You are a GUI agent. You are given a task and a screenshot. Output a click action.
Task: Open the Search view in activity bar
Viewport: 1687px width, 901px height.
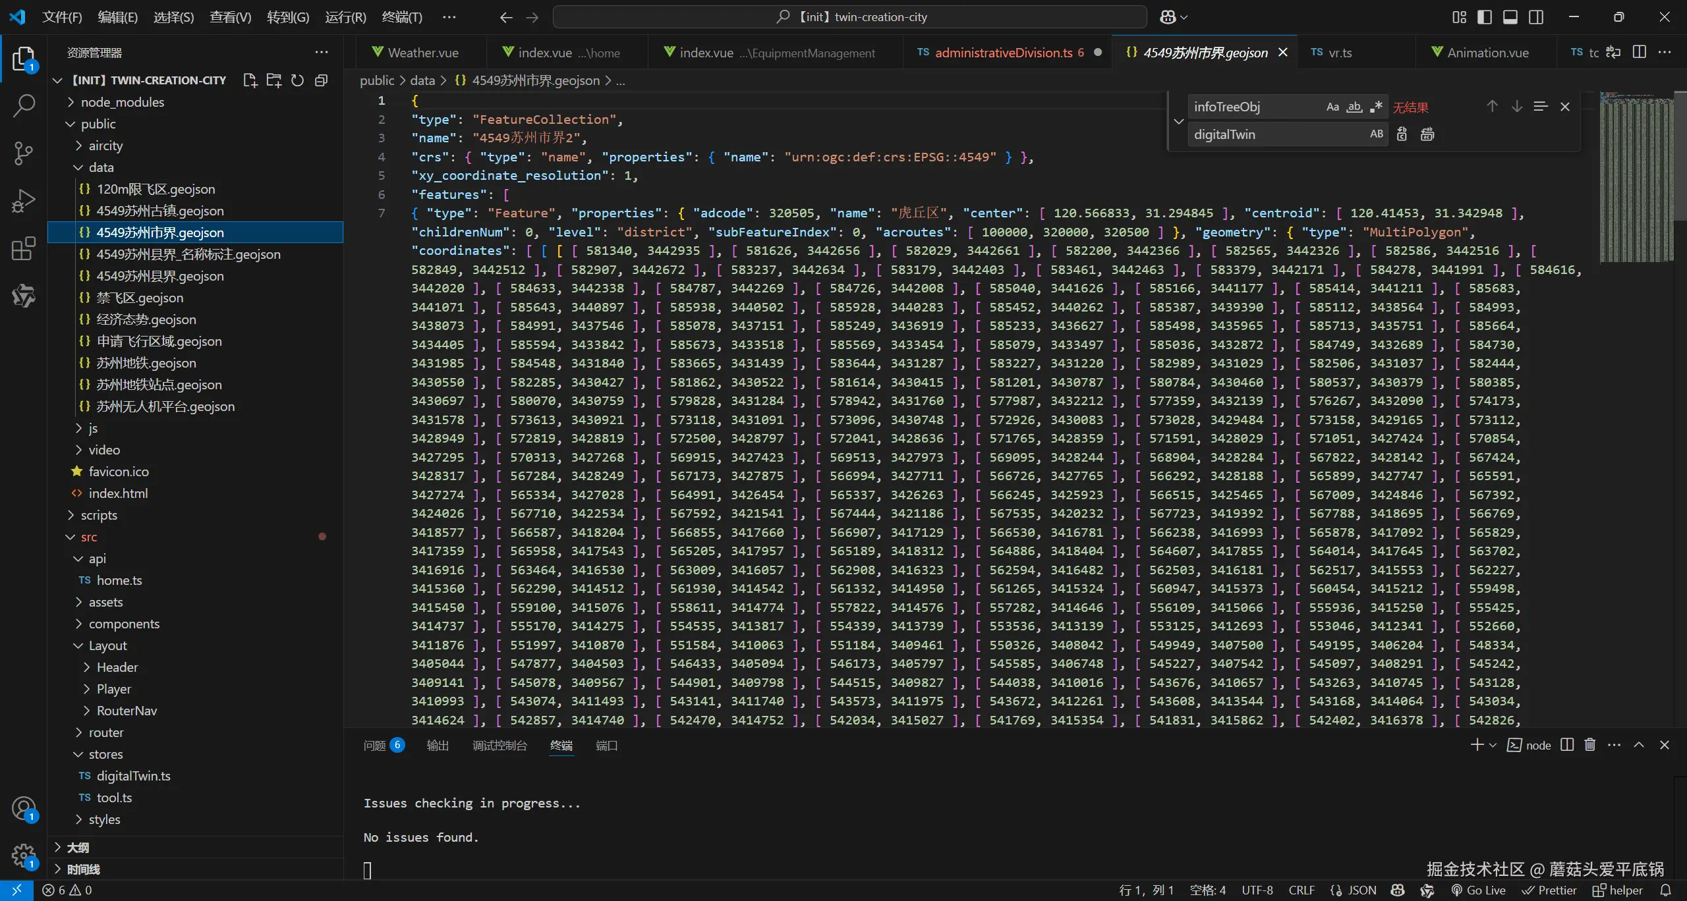(x=24, y=105)
